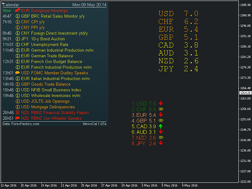Click the 27 Apr 2016 date label
Screen dimensions: 252x189
(109, 185)
